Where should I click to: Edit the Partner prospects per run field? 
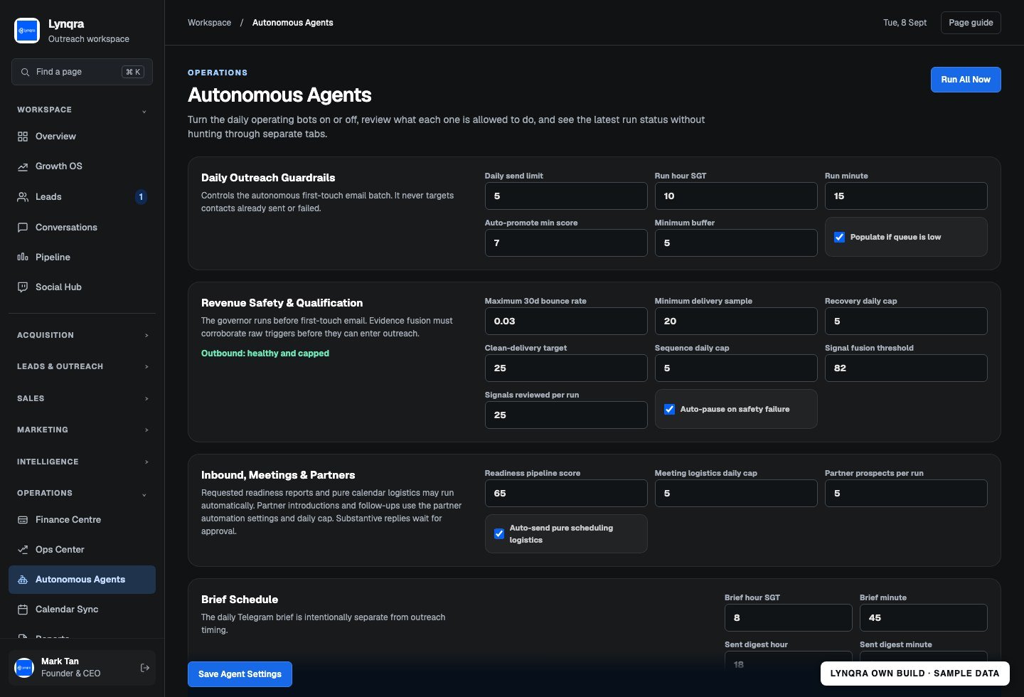[906, 494]
